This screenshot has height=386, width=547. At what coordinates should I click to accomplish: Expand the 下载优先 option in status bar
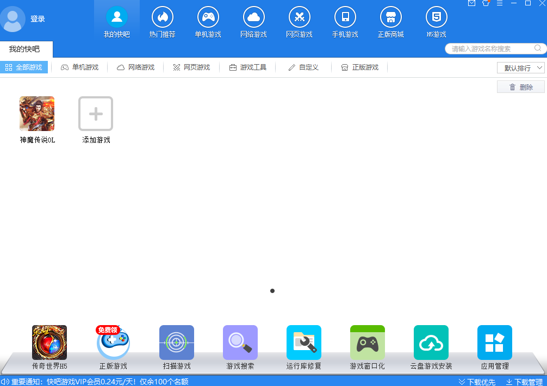pyautogui.click(x=475, y=382)
